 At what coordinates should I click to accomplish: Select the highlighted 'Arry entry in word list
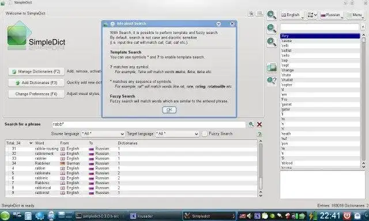point(320,36)
